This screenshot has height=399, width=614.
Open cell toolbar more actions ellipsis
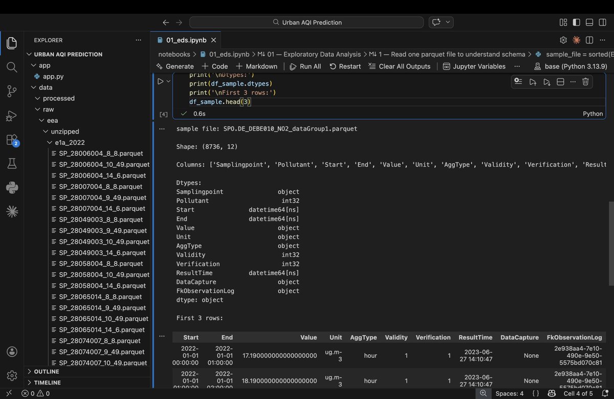click(x=573, y=81)
